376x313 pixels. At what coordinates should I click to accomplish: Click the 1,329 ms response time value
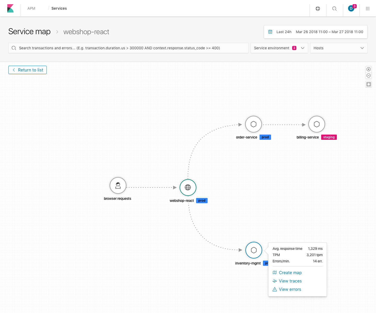click(315, 249)
